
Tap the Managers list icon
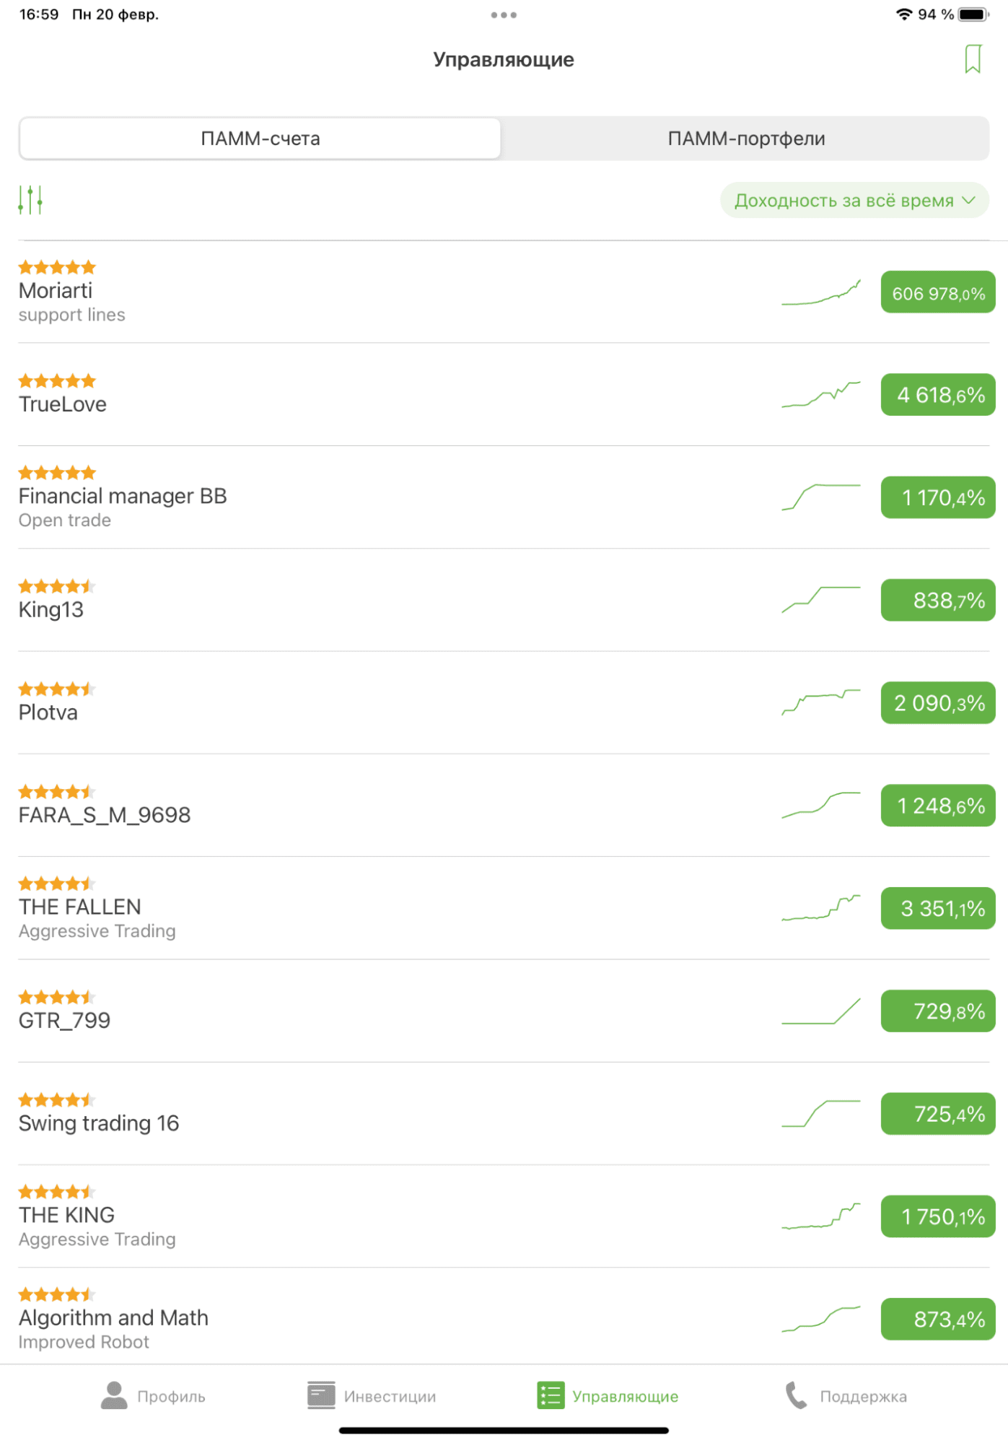click(551, 1395)
